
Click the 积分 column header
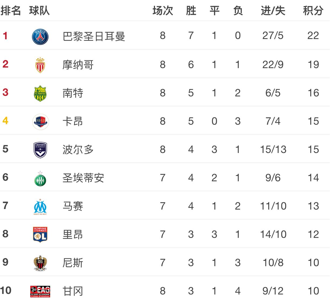coord(313,11)
